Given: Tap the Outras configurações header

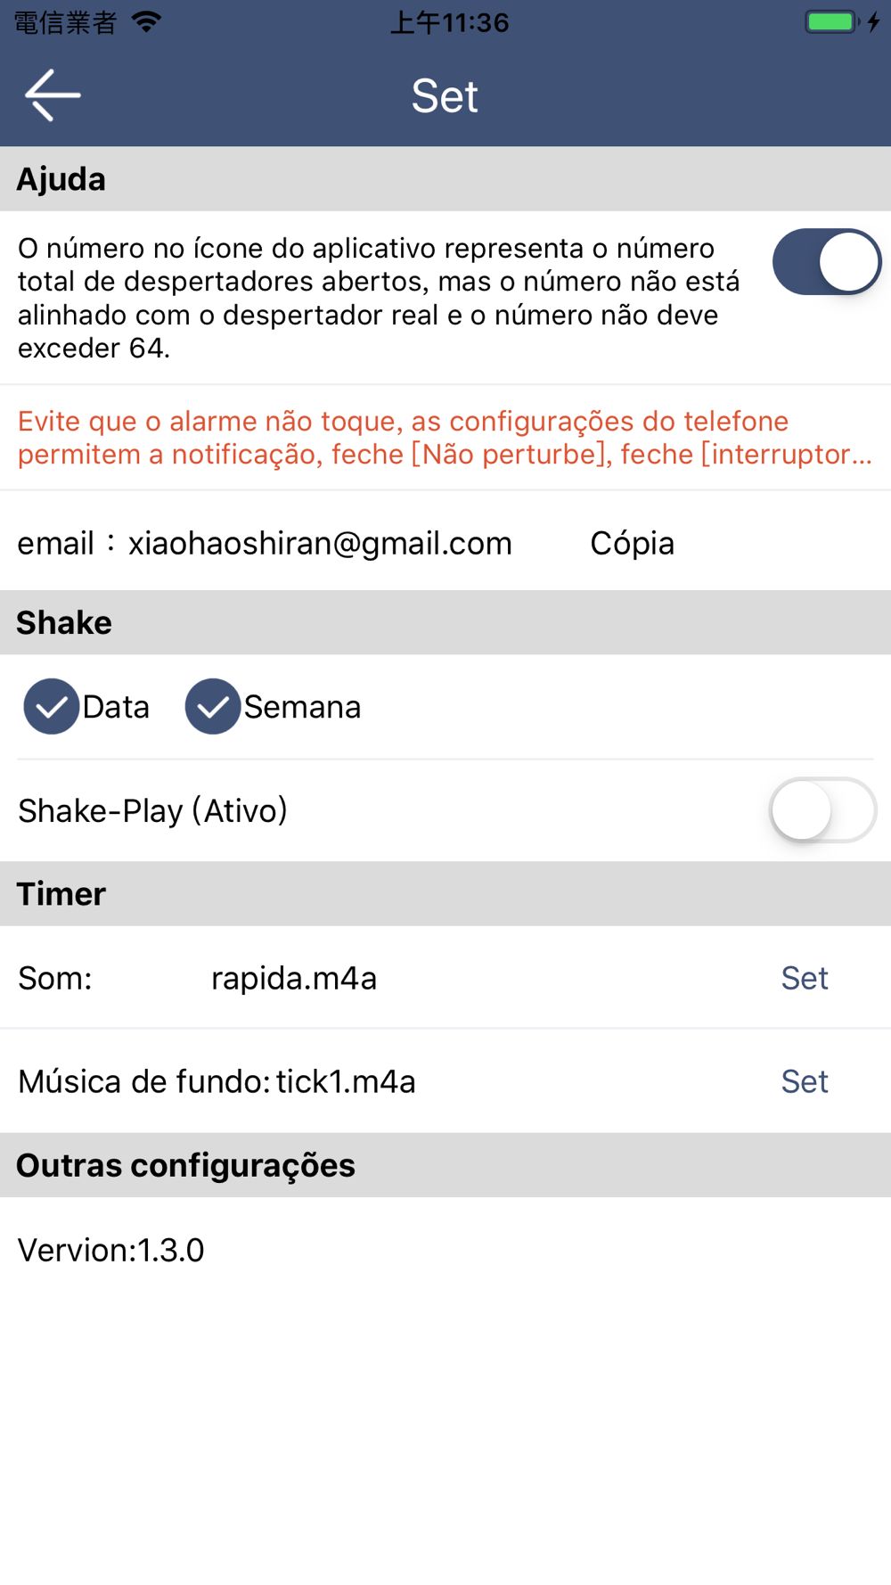Looking at the screenshot, I should point(445,1165).
